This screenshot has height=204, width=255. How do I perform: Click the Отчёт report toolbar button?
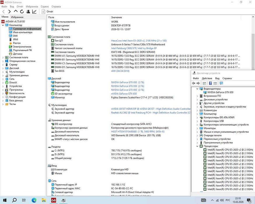tap(47, 12)
